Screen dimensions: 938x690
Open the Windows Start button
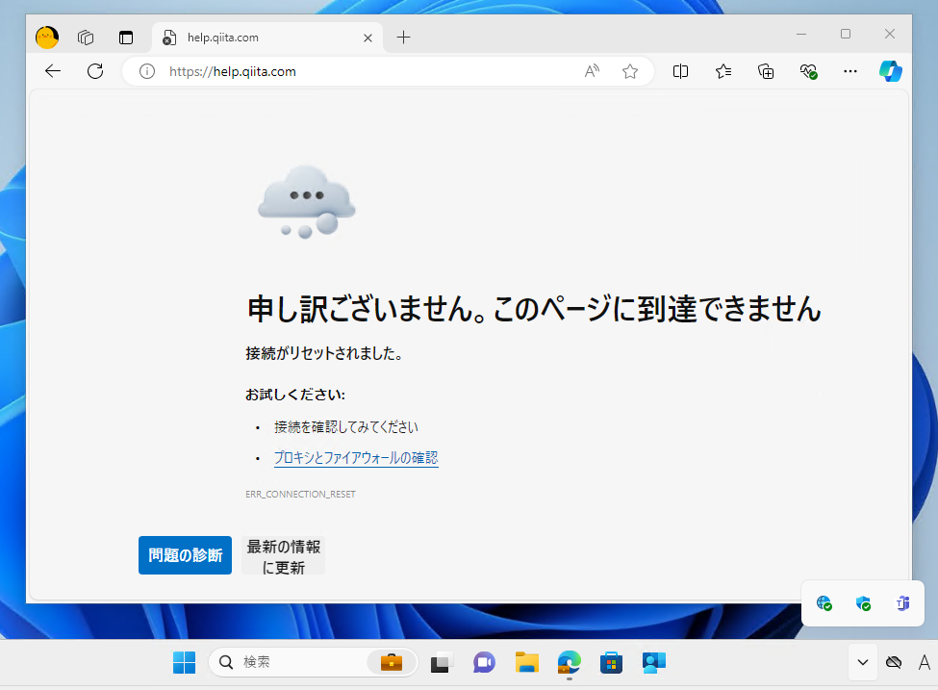click(x=185, y=662)
